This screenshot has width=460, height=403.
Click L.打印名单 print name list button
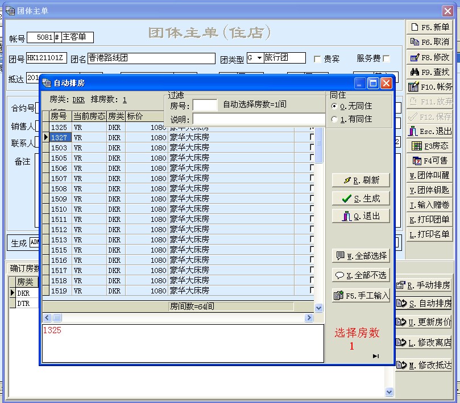coord(429,234)
